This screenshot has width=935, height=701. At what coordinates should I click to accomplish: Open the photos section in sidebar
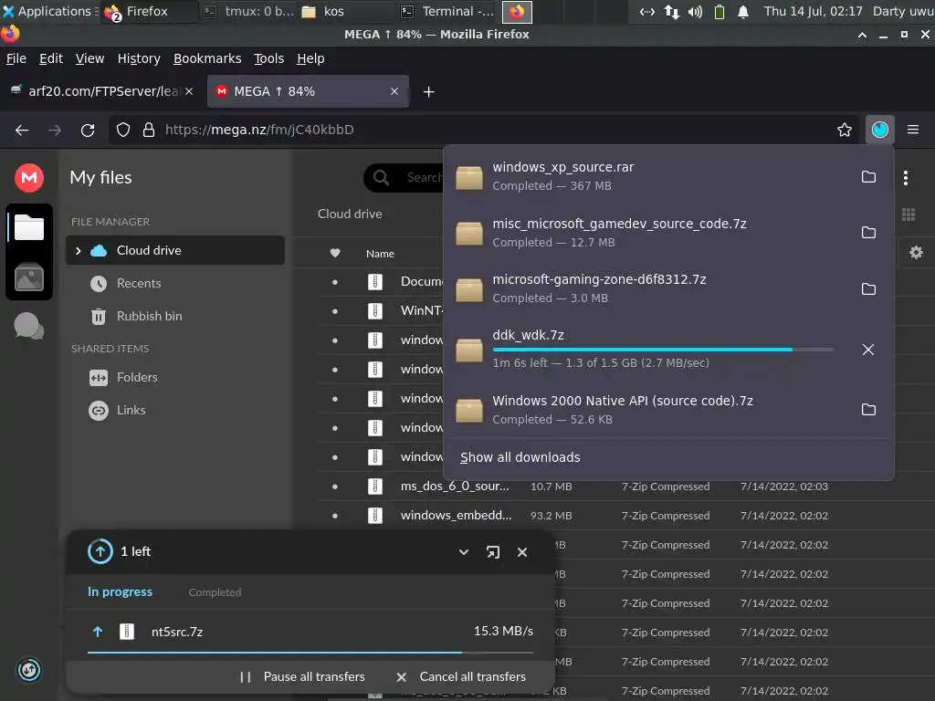click(x=28, y=277)
